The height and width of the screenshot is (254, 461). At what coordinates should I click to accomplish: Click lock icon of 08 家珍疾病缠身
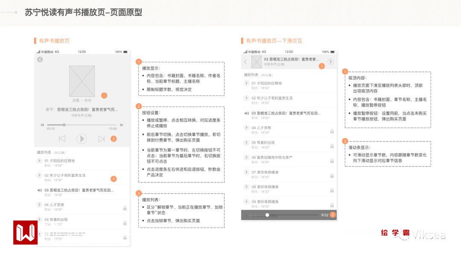pyautogui.click(x=332, y=190)
